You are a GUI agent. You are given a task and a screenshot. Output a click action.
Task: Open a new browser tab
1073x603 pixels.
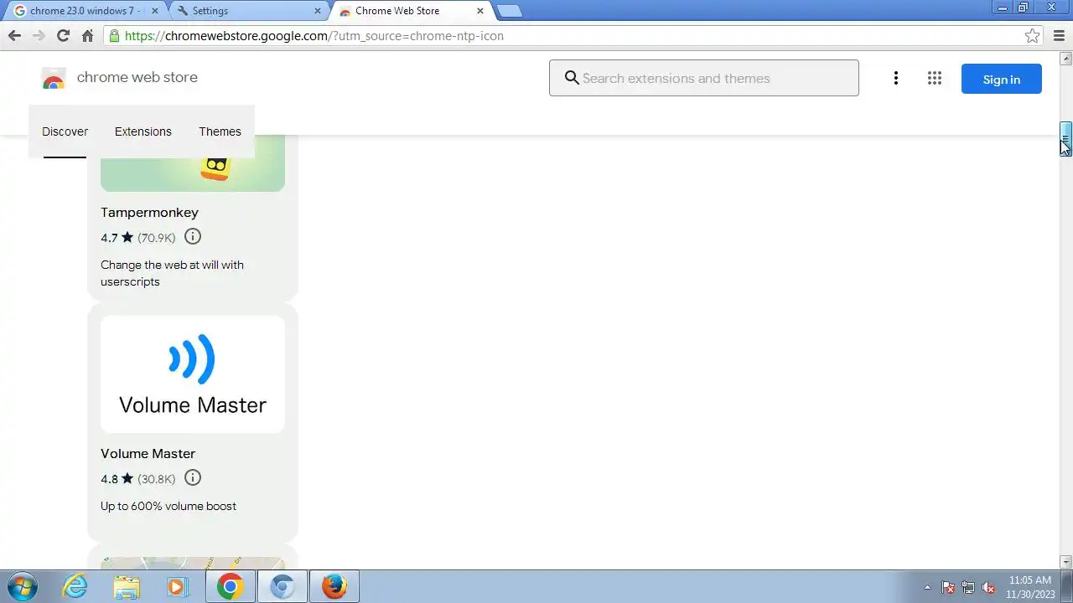tap(509, 11)
